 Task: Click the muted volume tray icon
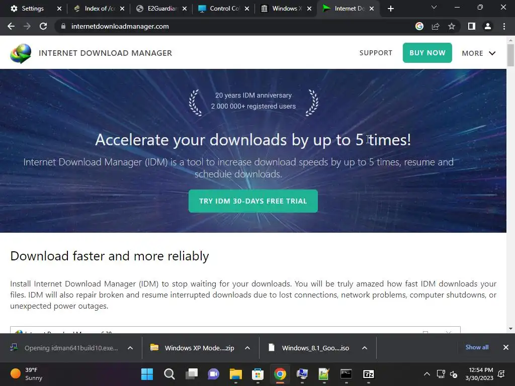(x=454, y=374)
